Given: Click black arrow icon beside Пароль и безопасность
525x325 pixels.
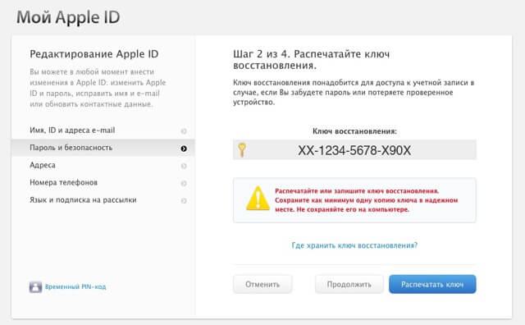Looking at the screenshot, I should click(x=184, y=149).
